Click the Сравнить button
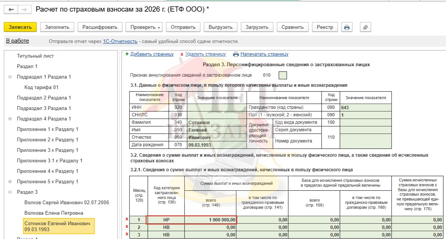Image resolution: width=446 pixels, height=239 pixels. (x=292, y=27)
